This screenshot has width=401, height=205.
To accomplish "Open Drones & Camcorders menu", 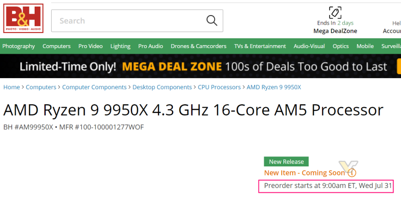I will click(198, 46).
